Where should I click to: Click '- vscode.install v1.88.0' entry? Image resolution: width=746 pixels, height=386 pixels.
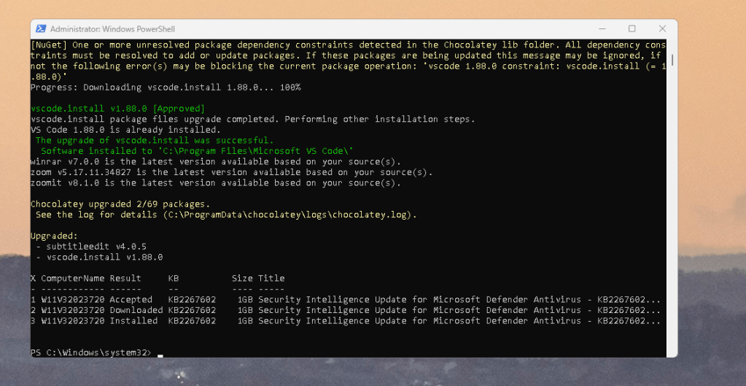[99, 257]
